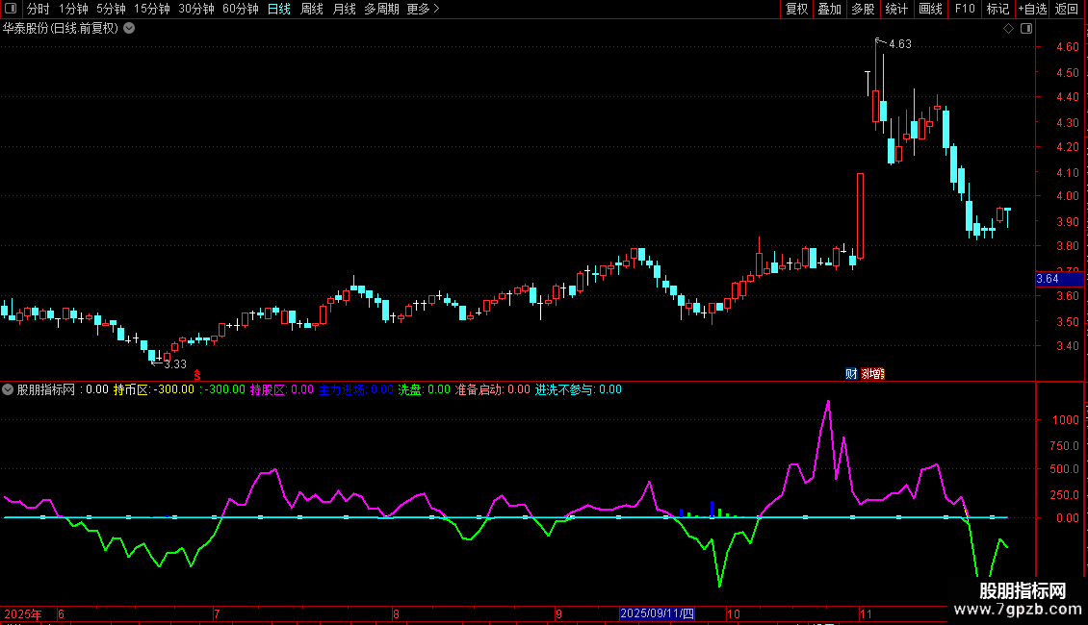Click the 4.00 price axis label
Viewport: 1088px width, 625px height.
pyautogui.click(x=1067, y=196)
